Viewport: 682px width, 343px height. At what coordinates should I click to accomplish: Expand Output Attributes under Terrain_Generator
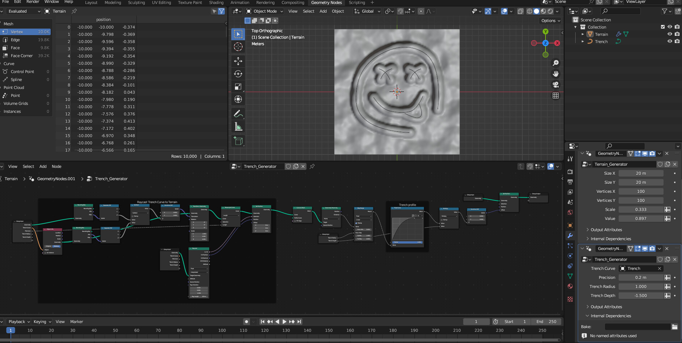point(606,230)
